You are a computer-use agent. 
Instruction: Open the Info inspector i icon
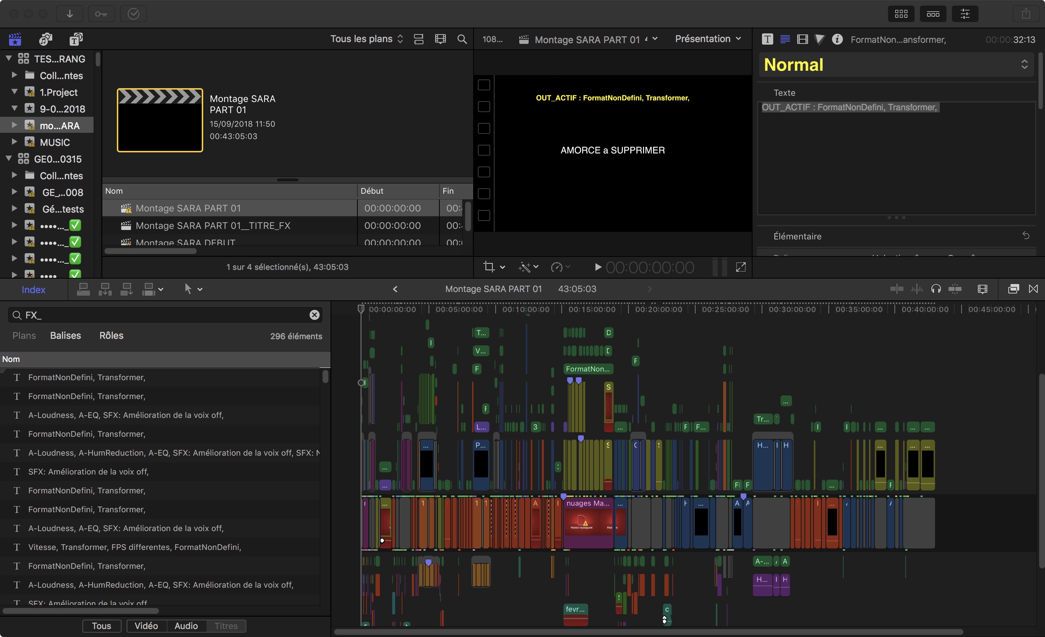(x=837, y=39)
